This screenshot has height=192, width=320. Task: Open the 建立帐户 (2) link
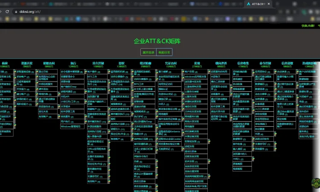pos(23,94)
